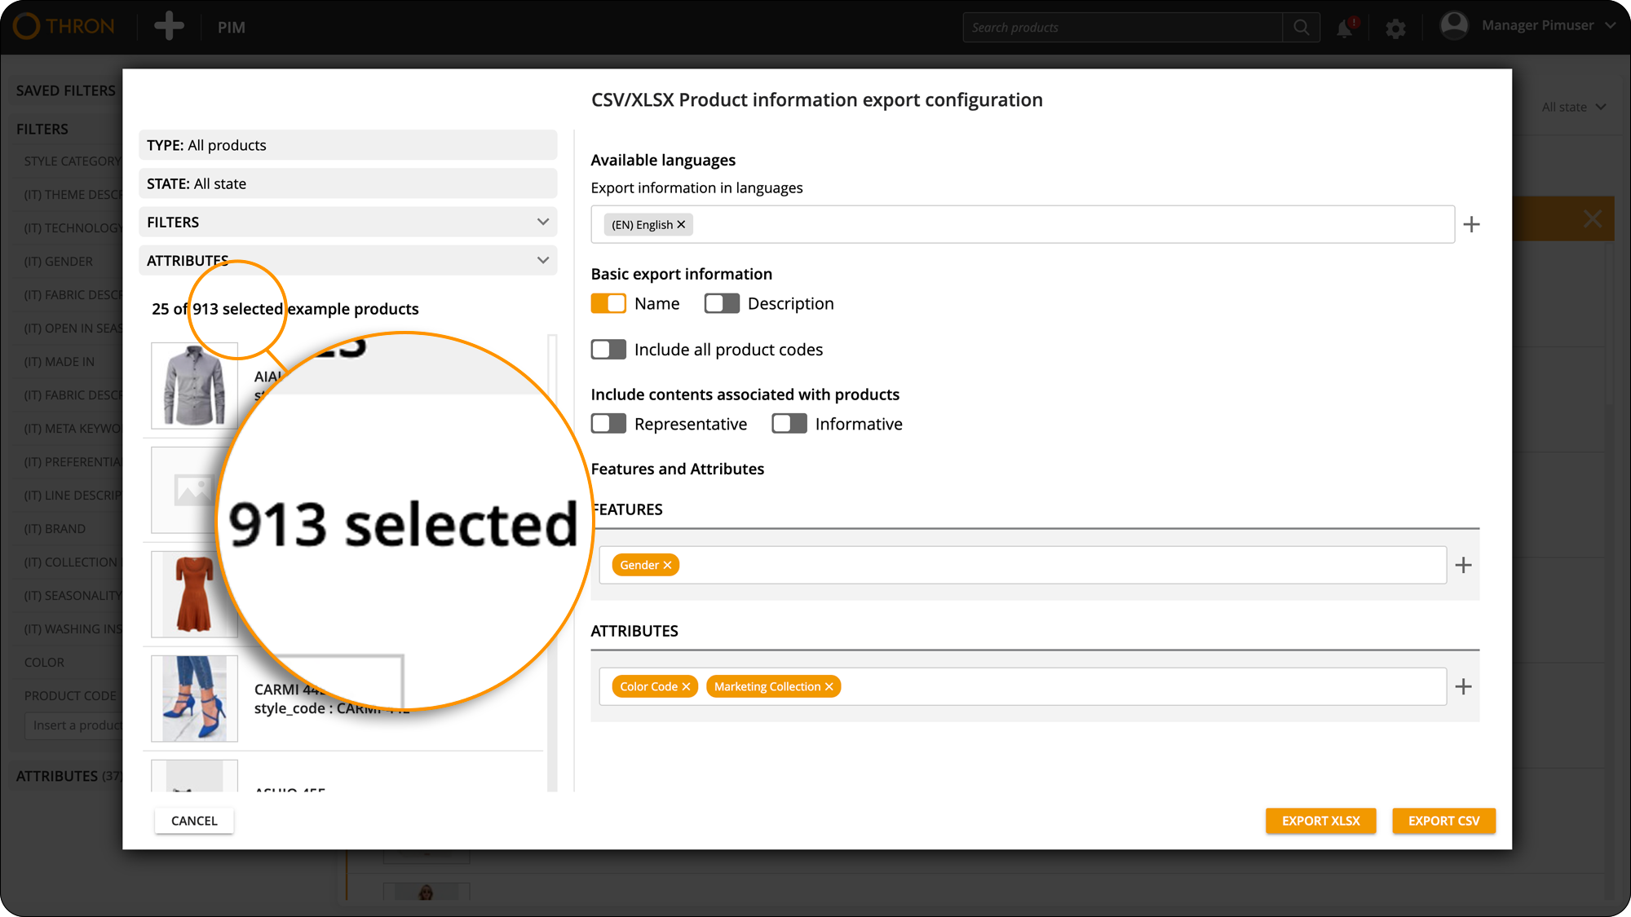Click the plus icon in top bar

click(x=169, y=27)
